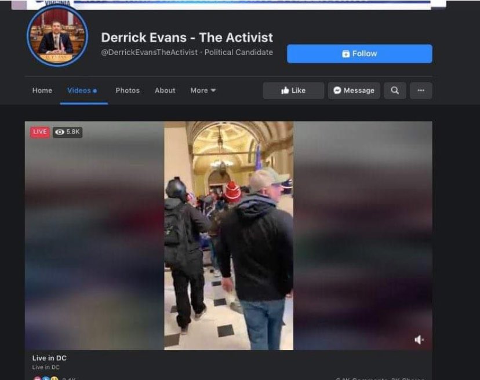The height and width of the screenshot is (380, 480).
Task: Click the search magnifier icon
Action: 395,90
